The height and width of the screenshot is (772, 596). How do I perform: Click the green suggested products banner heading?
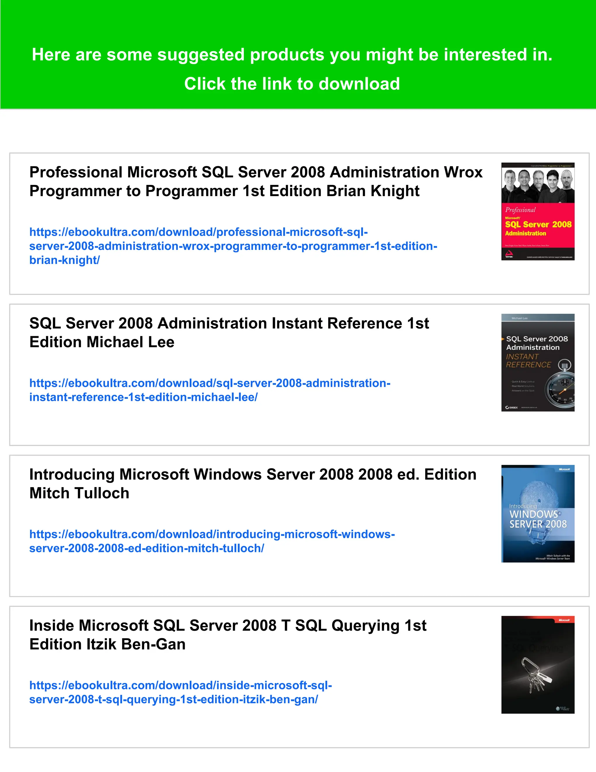click(292, 55)
